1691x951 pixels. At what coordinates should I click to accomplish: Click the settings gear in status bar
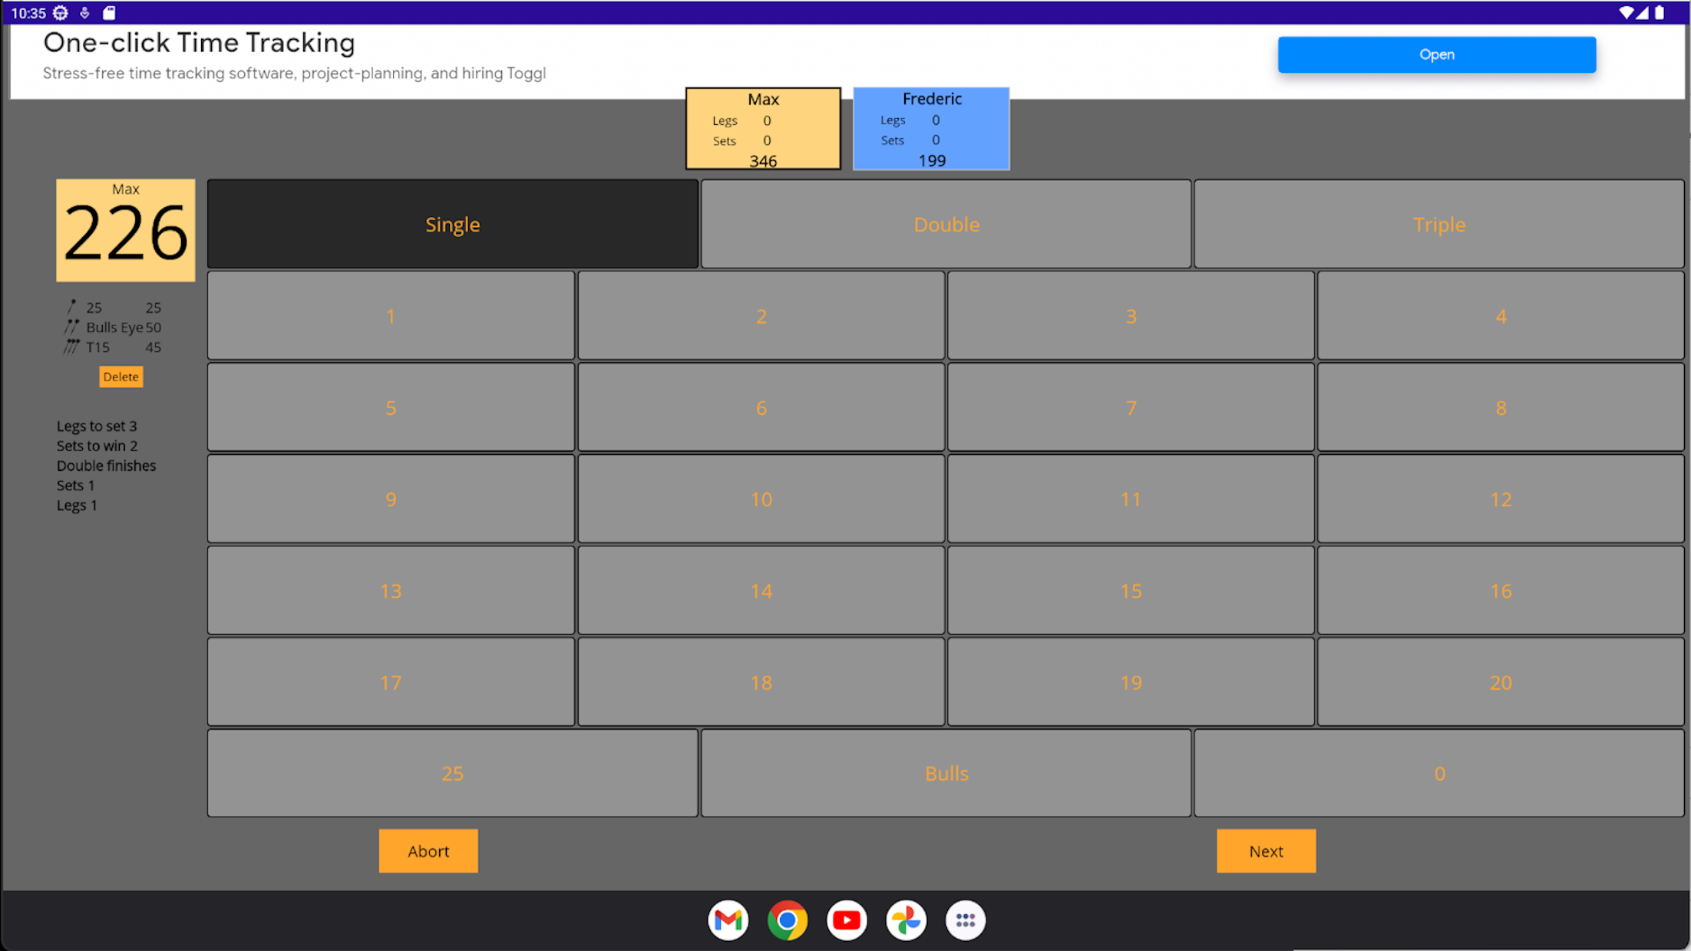point(61,12)
